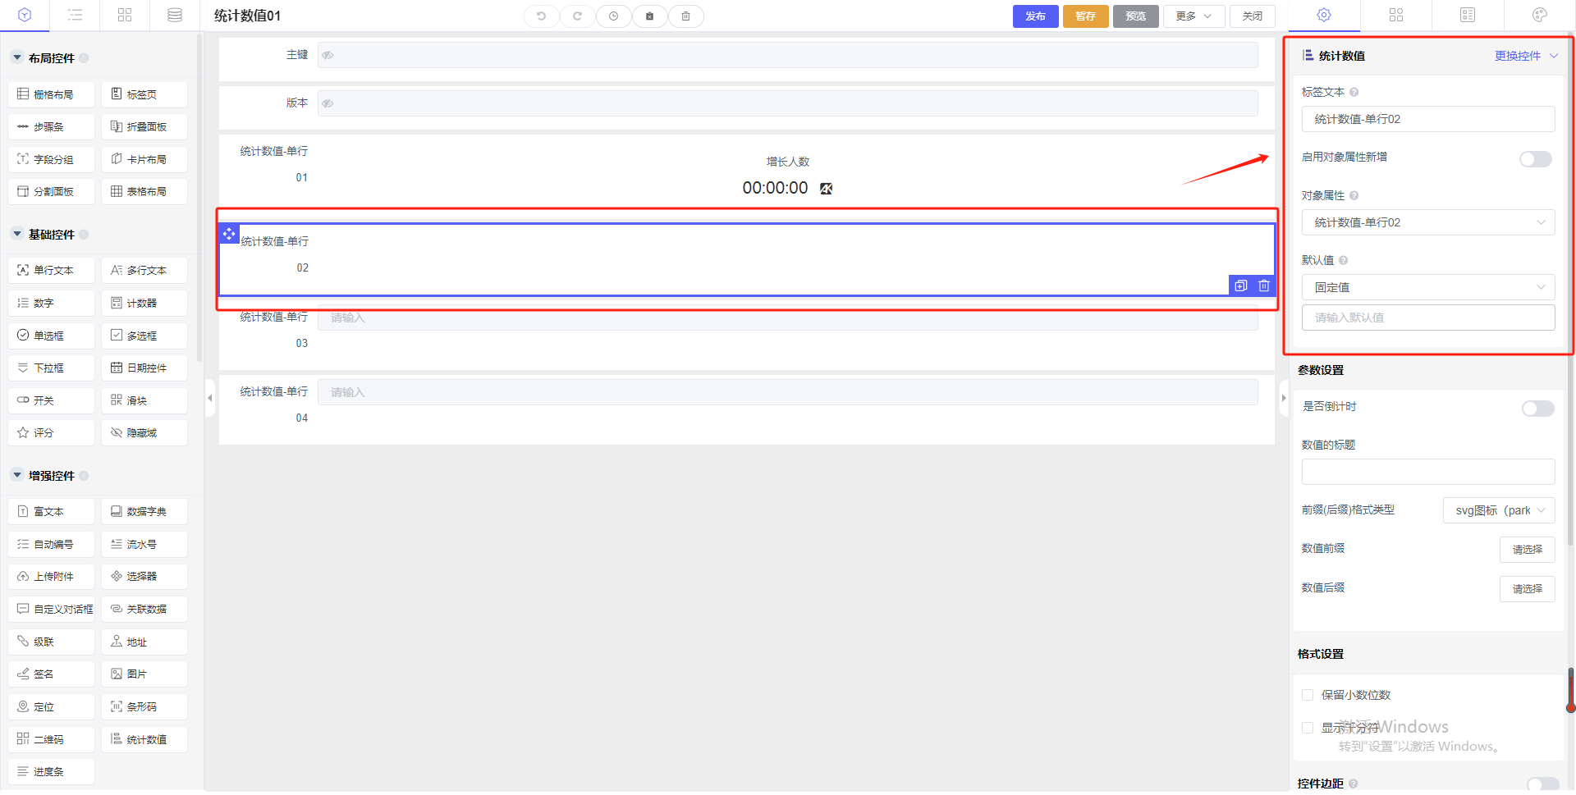Open the history clock icon in toolbar

(x=613, y=16)
